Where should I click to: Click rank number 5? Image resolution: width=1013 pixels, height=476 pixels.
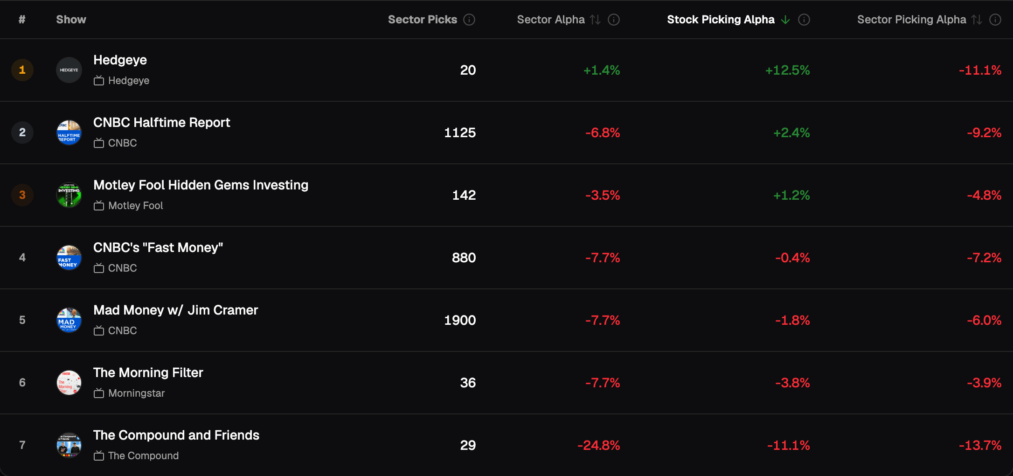(22, 320)
